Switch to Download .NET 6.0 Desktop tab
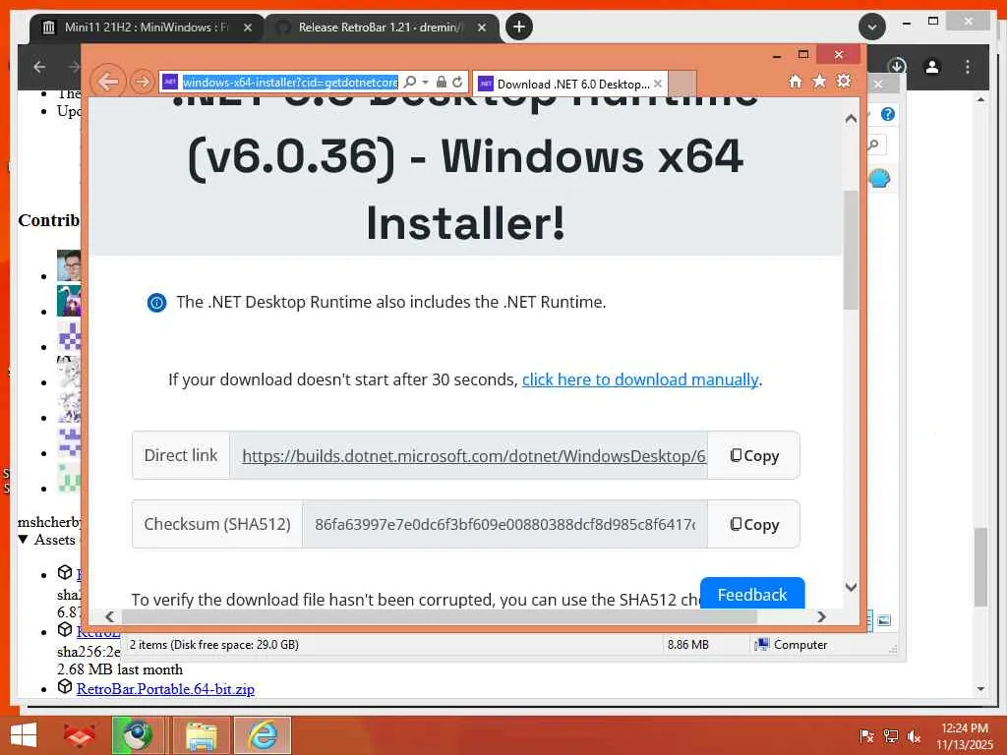1007x755 pixels. (x=573, y=85)
